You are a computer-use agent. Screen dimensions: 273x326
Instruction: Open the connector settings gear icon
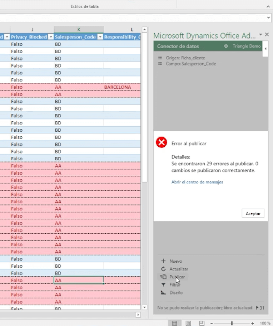tap(226, 46)
